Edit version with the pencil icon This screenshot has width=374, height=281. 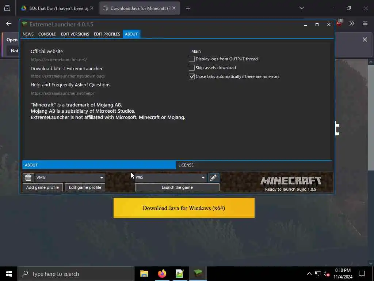click(213, 177)
